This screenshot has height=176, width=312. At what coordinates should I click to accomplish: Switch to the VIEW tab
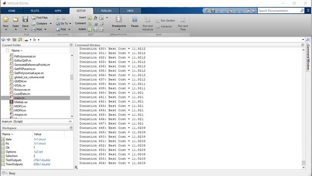(x=130, y=11)
